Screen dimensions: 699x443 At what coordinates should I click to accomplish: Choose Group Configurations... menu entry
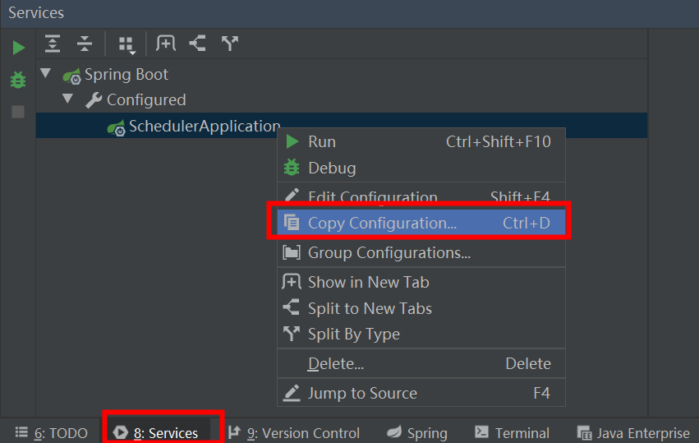(x=421, y=253)
